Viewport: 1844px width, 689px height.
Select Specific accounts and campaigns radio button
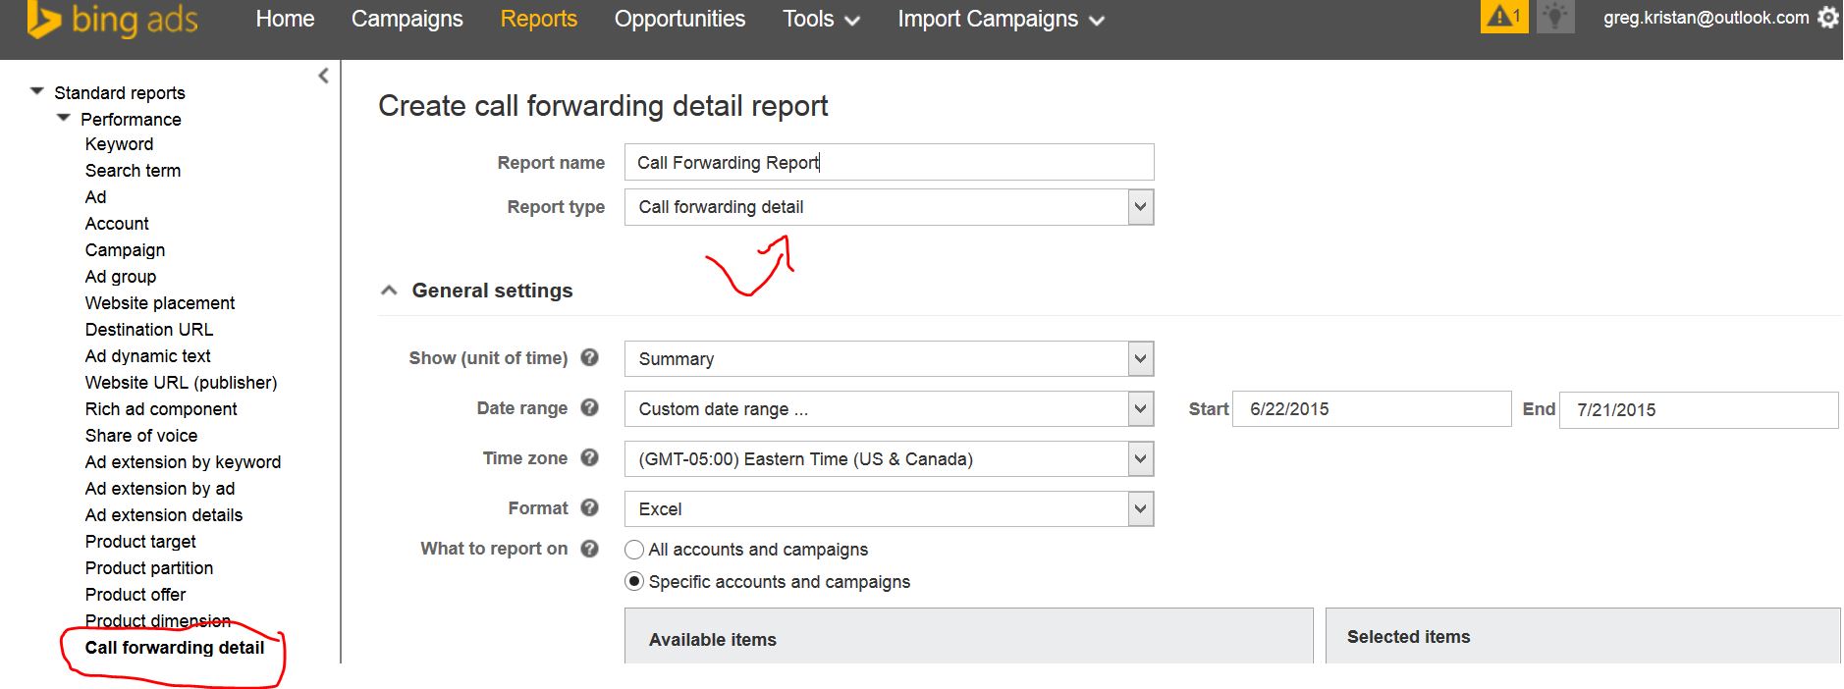(634, 581)
